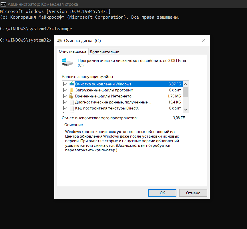
Task: Confirm cleanup with the ОК button
Action: point(162,193)
